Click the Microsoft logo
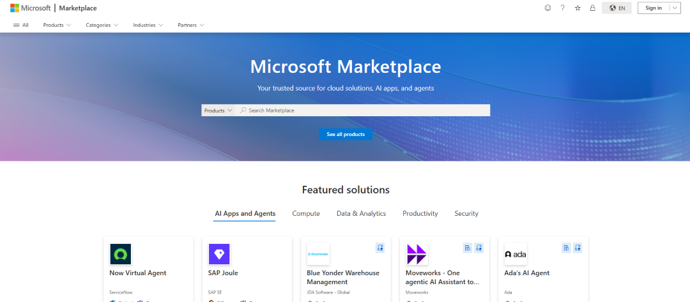Viewport: 690px width, 302px height. (30, 8)
